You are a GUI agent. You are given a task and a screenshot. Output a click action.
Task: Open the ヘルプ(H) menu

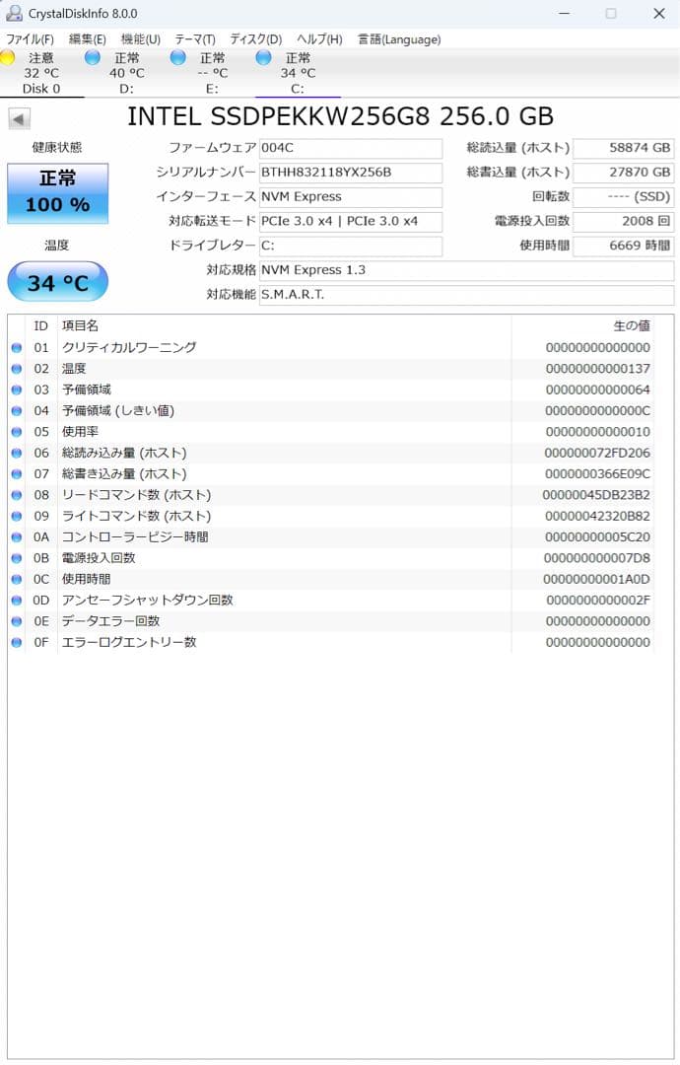click(319, 39)
